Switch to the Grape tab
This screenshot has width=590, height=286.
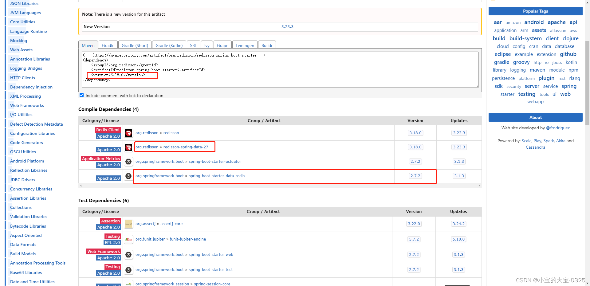222,45
